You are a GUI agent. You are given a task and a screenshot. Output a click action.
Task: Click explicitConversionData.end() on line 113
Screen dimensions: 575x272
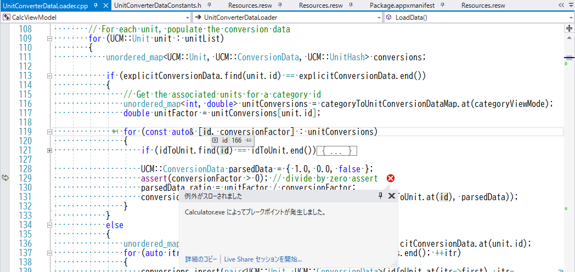(x=360, y=76)
